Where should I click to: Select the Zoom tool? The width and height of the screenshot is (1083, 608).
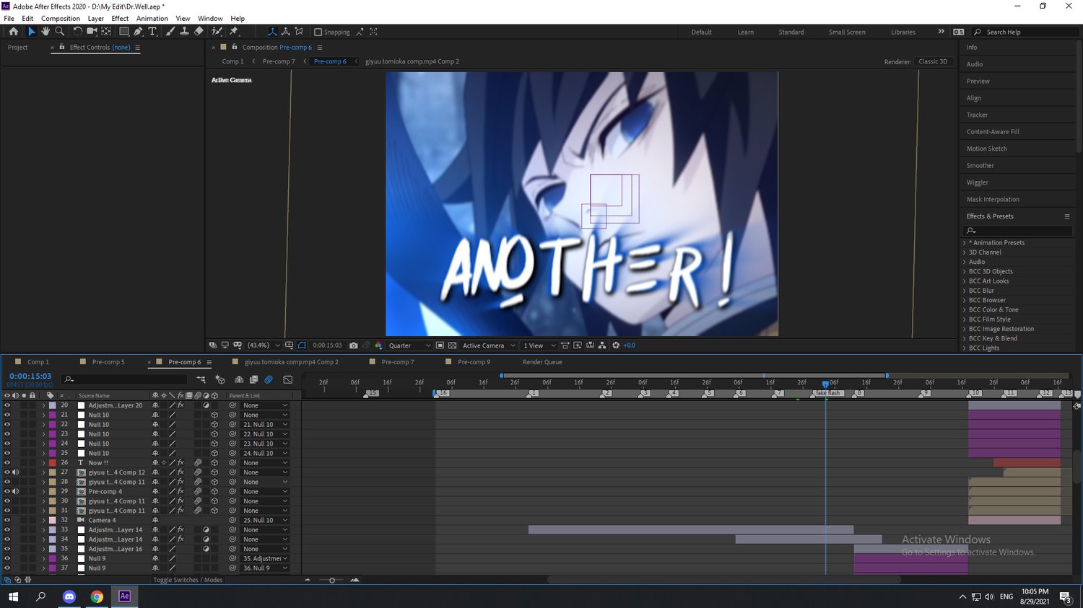(60, 32)
